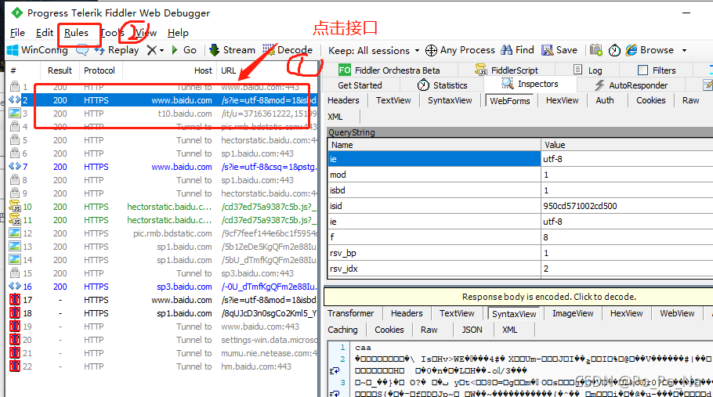Open the request Auth inspector
This screenshot has width=713, height=397.
(605, 100)
